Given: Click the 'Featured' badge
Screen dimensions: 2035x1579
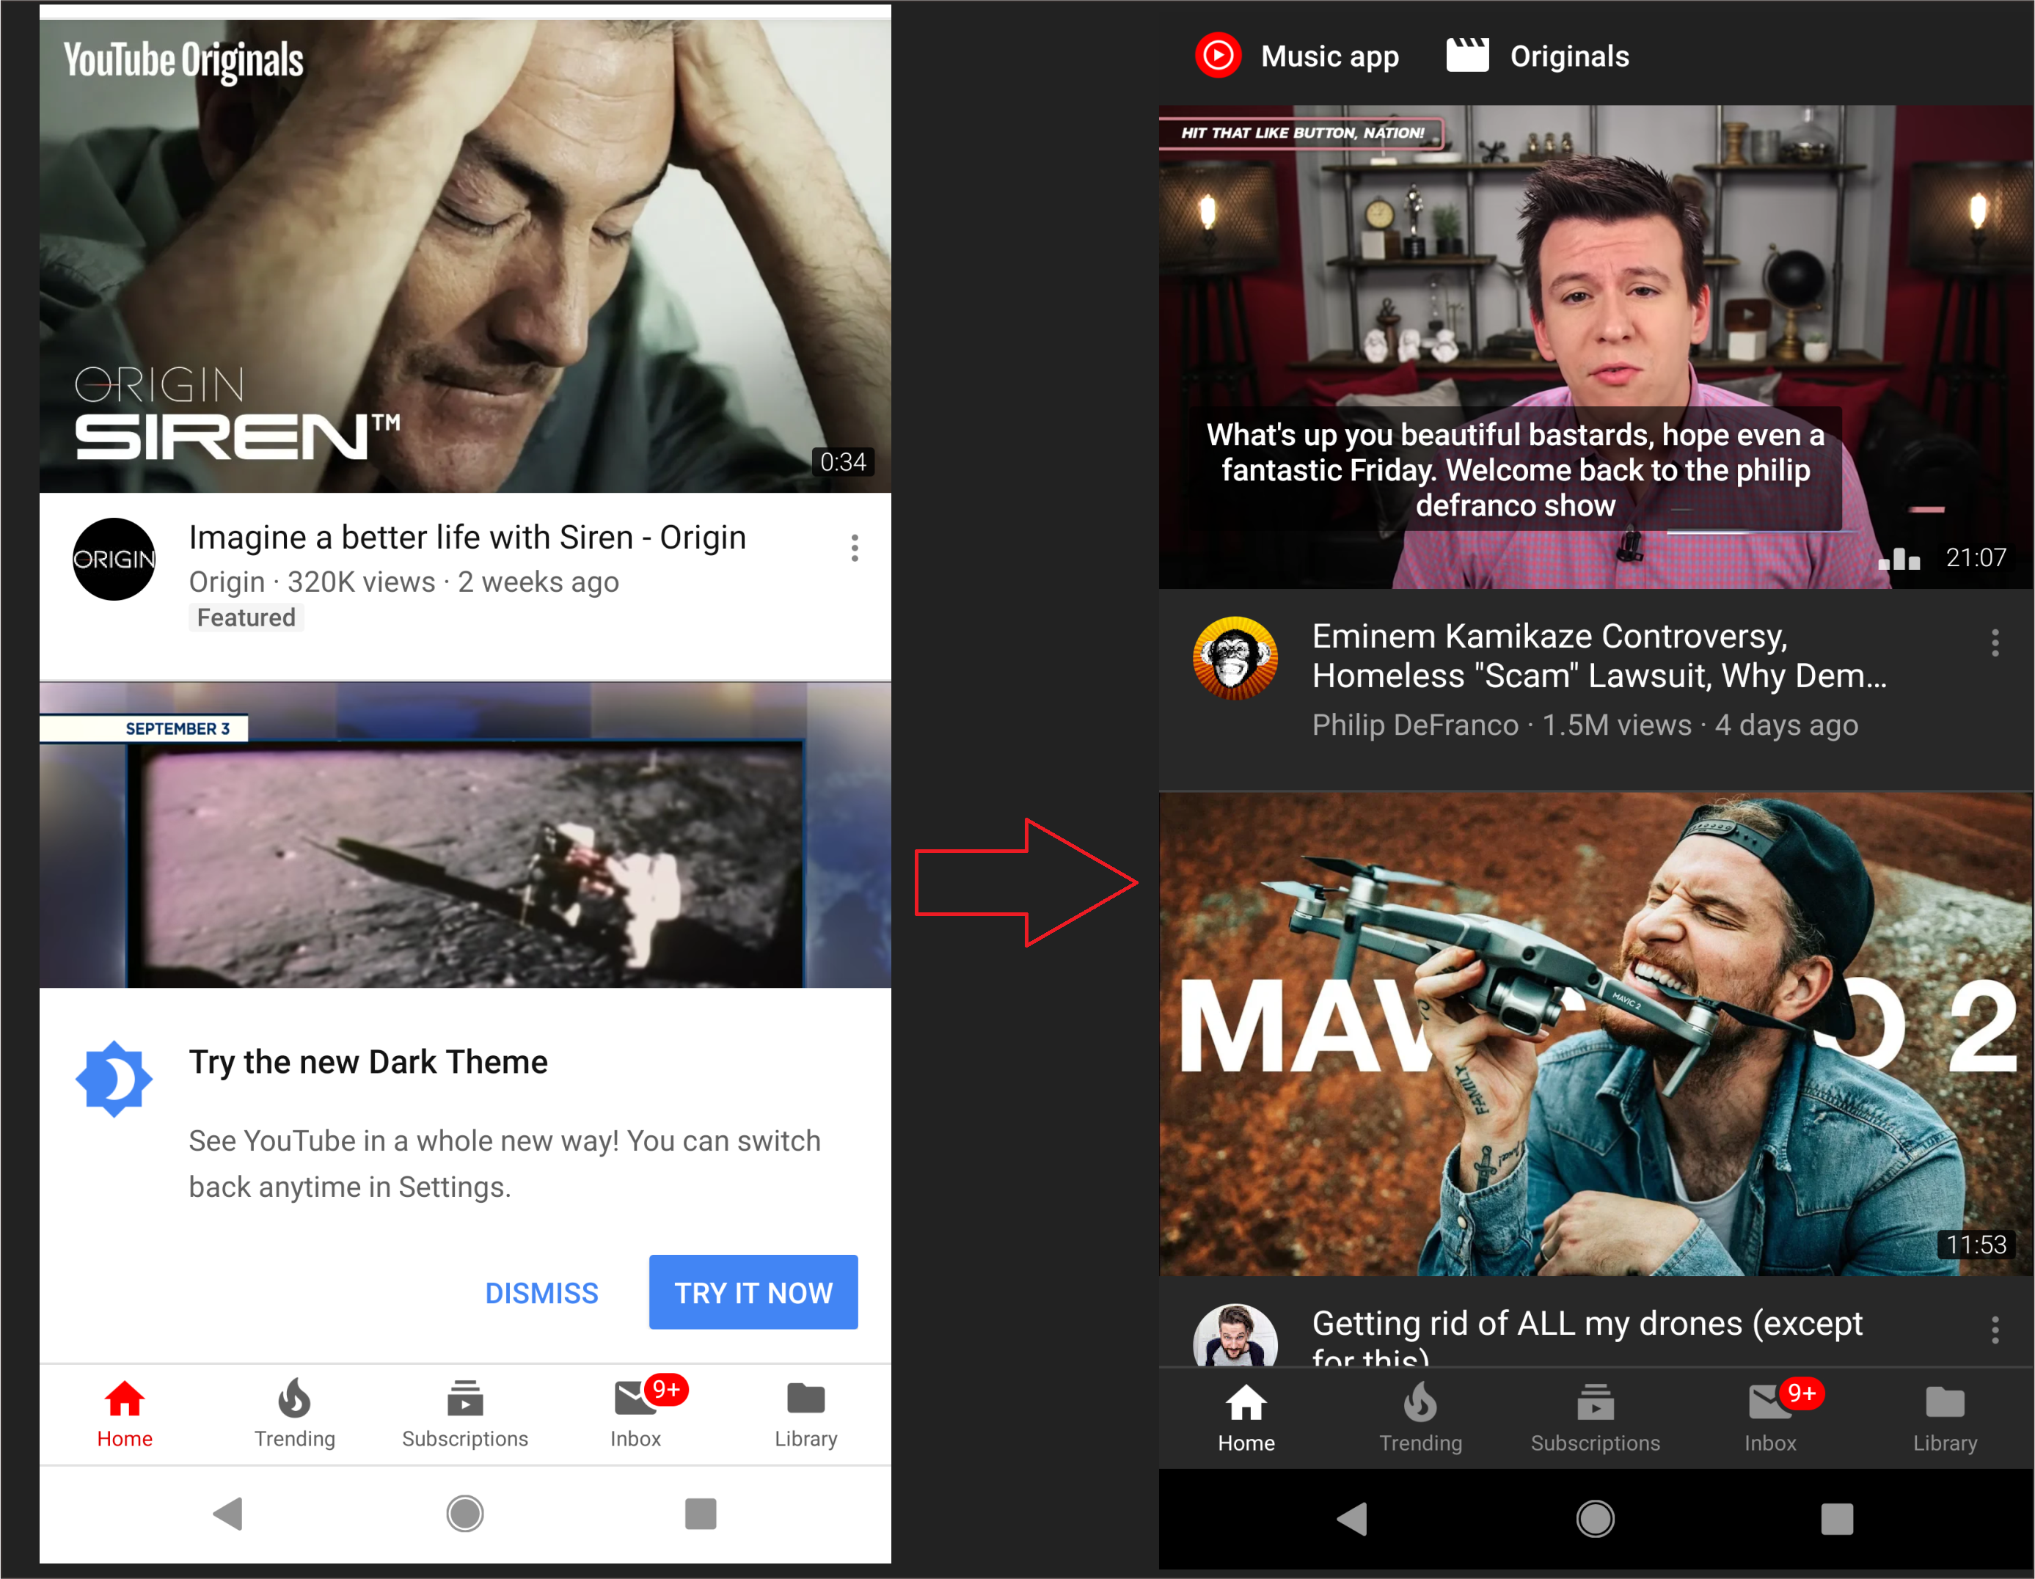Looking at the screenshot, I should [x=246, y=618].
